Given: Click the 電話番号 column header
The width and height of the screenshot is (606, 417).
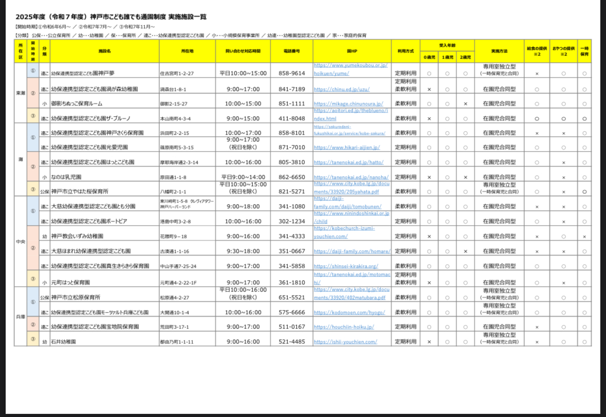Looking at the screenshot, I should point(291,51).
